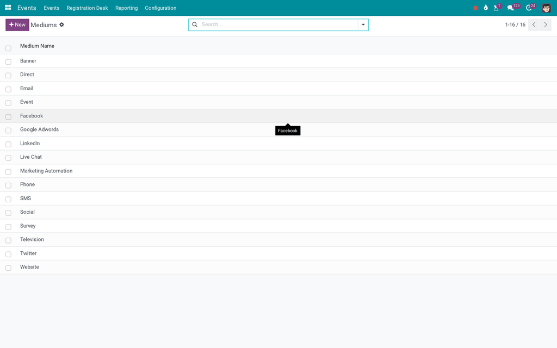Check the Facebook row checkbox

9,117
